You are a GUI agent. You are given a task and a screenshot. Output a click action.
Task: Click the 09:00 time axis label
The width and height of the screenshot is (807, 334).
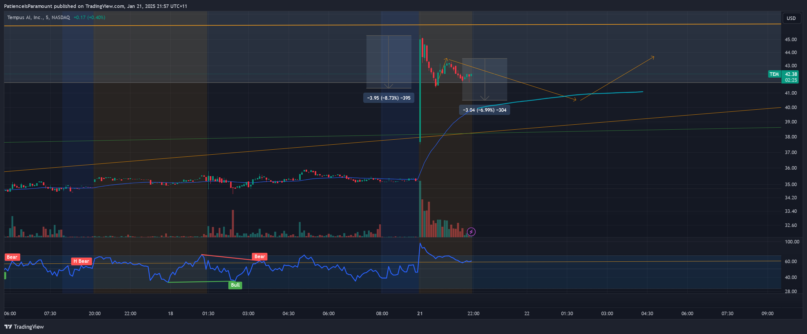(767, 314)
